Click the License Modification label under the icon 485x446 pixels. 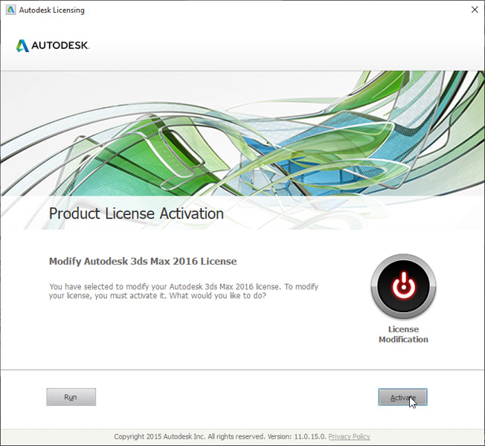tap(403, 334)
